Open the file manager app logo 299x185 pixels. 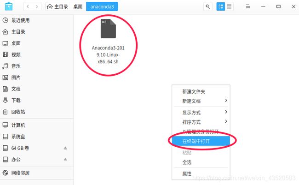(9, 6)
